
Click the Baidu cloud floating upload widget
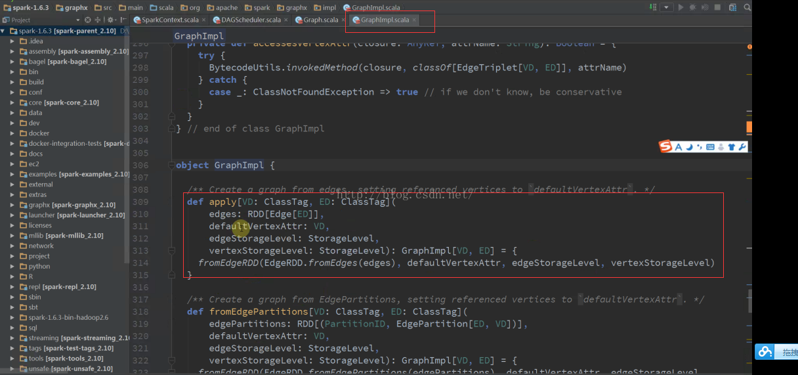[776, 352]
